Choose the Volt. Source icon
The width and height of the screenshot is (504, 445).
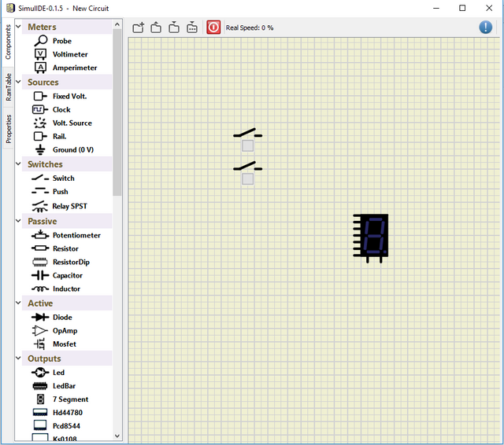click(x=40, y=123)
